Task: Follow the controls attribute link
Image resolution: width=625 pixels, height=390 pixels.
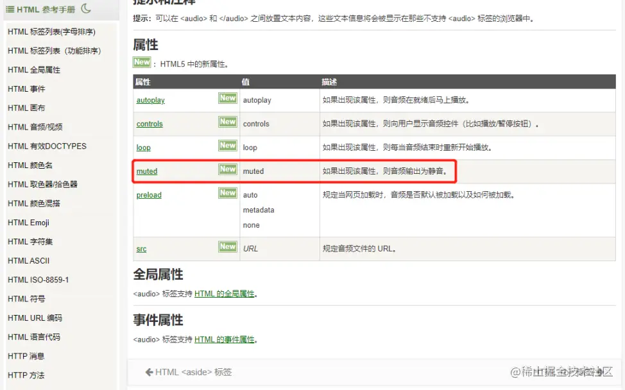Action: coord(150,124)
